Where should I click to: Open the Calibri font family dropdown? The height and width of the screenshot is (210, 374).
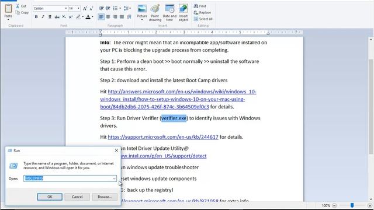pyautogui.click(x=66, y=9)
